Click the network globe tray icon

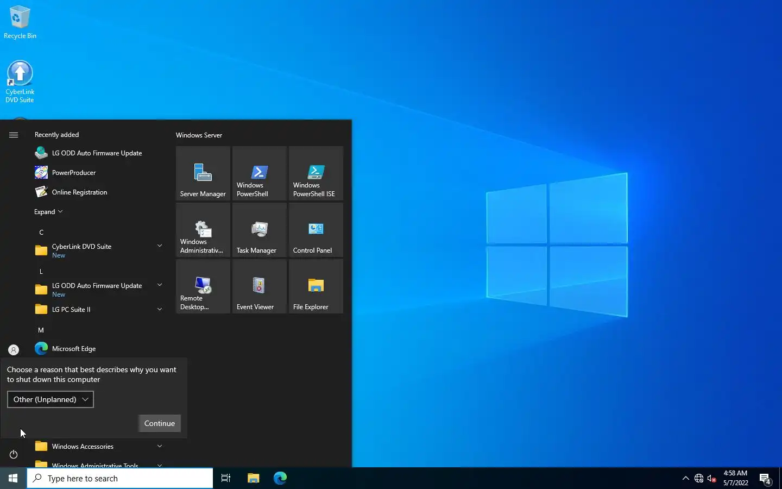[699, 478]
